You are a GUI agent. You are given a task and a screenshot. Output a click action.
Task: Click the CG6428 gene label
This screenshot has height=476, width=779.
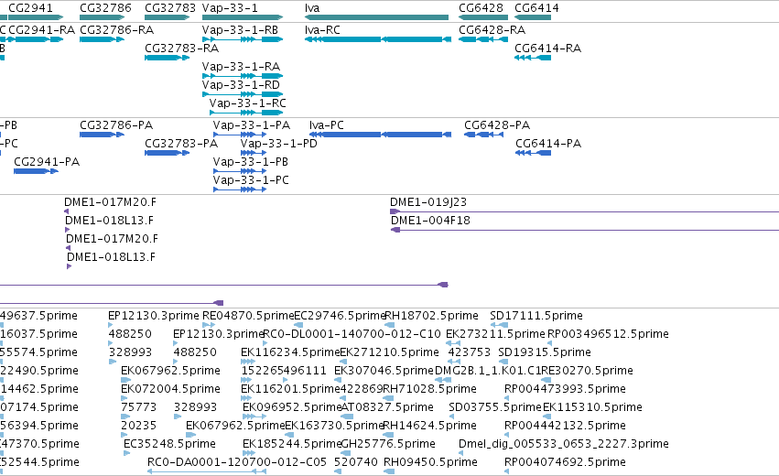[x=481, y=8]
